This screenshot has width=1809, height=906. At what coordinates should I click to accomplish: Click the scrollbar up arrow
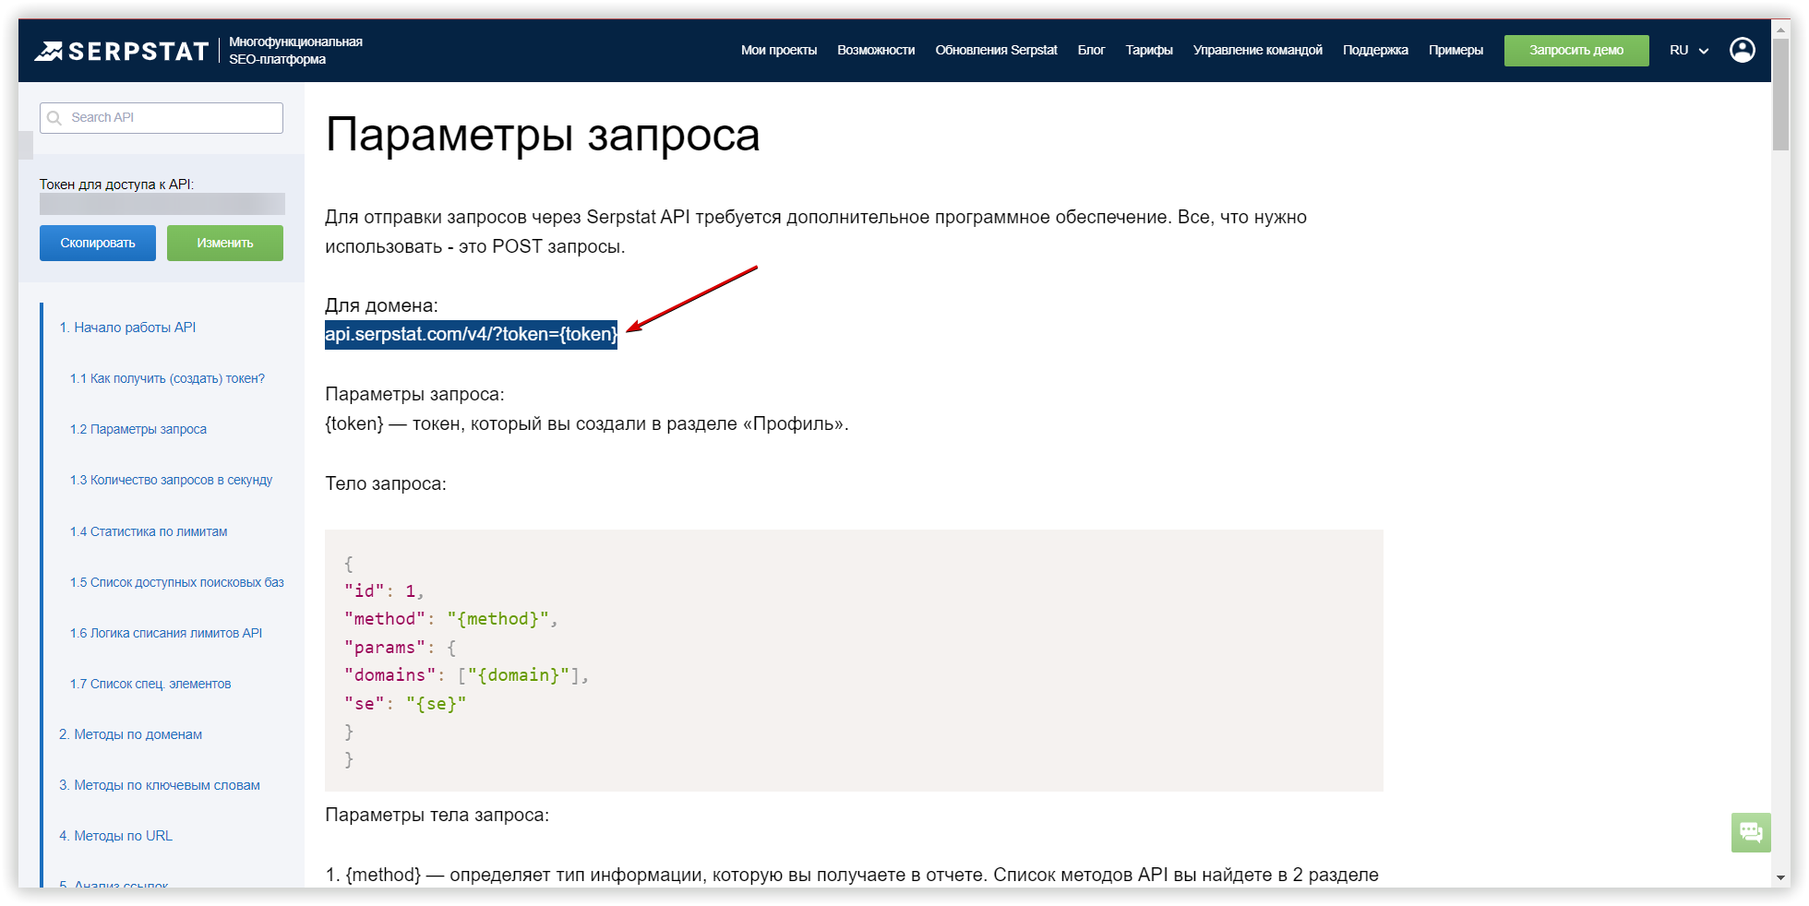(x=1781, y=29)
